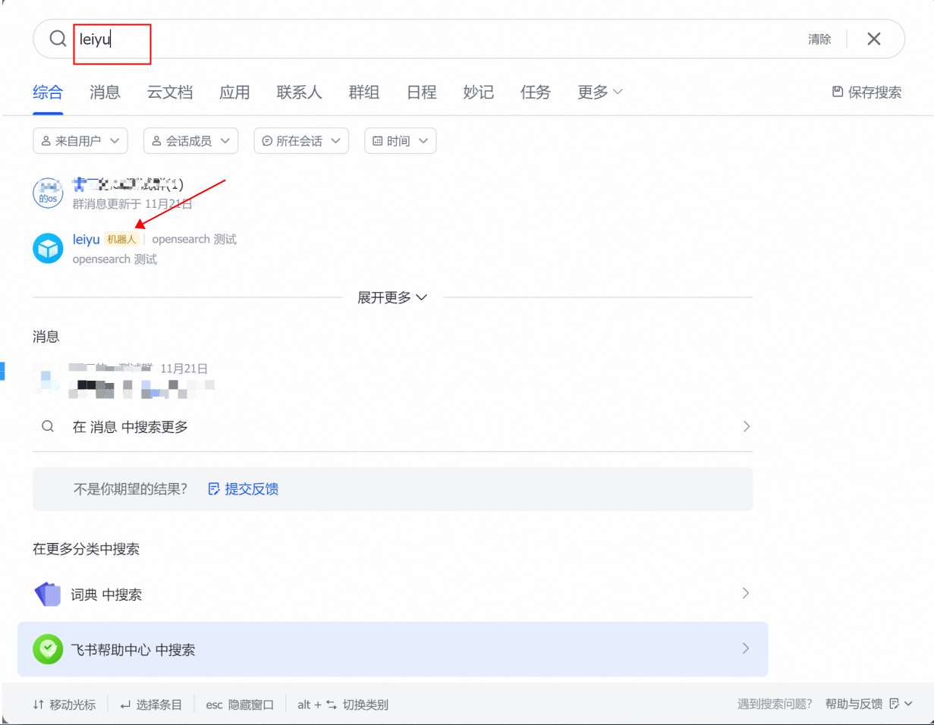Click the 清除 clear button
The height and width of the screenshot is (725, 934).
(819, 39)
